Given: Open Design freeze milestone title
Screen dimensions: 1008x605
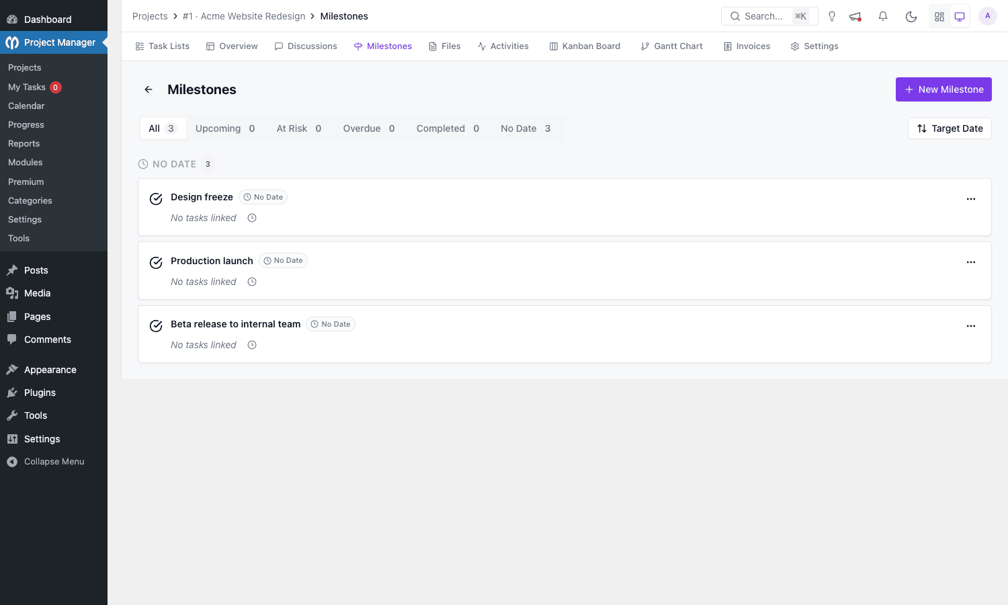Looking at the screenshot, I should [x=202, y=197].
